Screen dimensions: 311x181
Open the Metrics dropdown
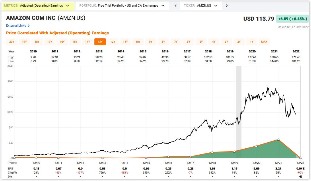click(38, 6)
